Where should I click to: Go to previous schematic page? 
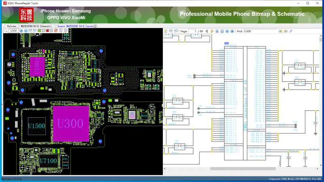pyautogui.click(x=207, y=31)
